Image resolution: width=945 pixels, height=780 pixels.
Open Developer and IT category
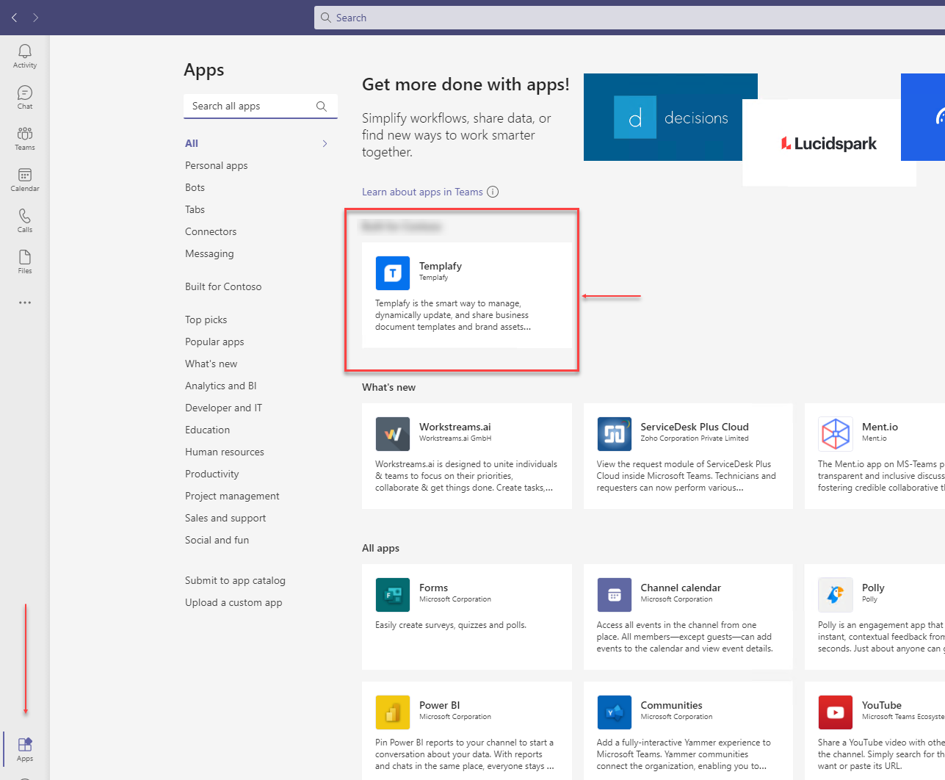coord(223,408)
